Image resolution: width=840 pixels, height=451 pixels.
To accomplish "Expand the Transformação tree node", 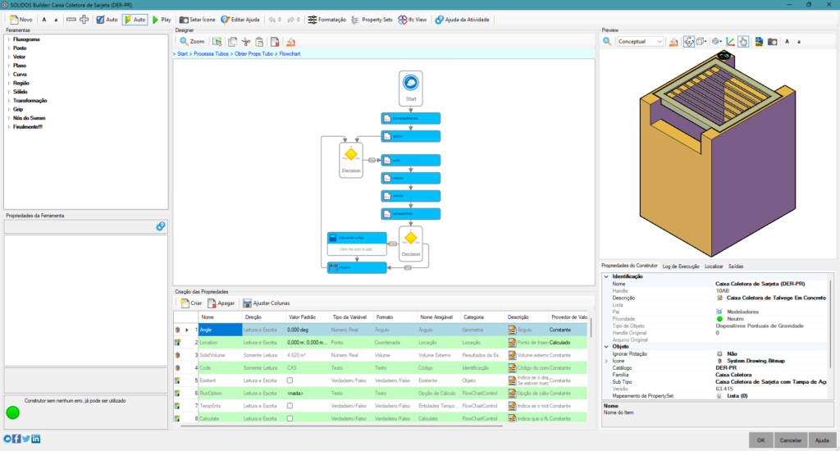I will (x=9, y=100).
